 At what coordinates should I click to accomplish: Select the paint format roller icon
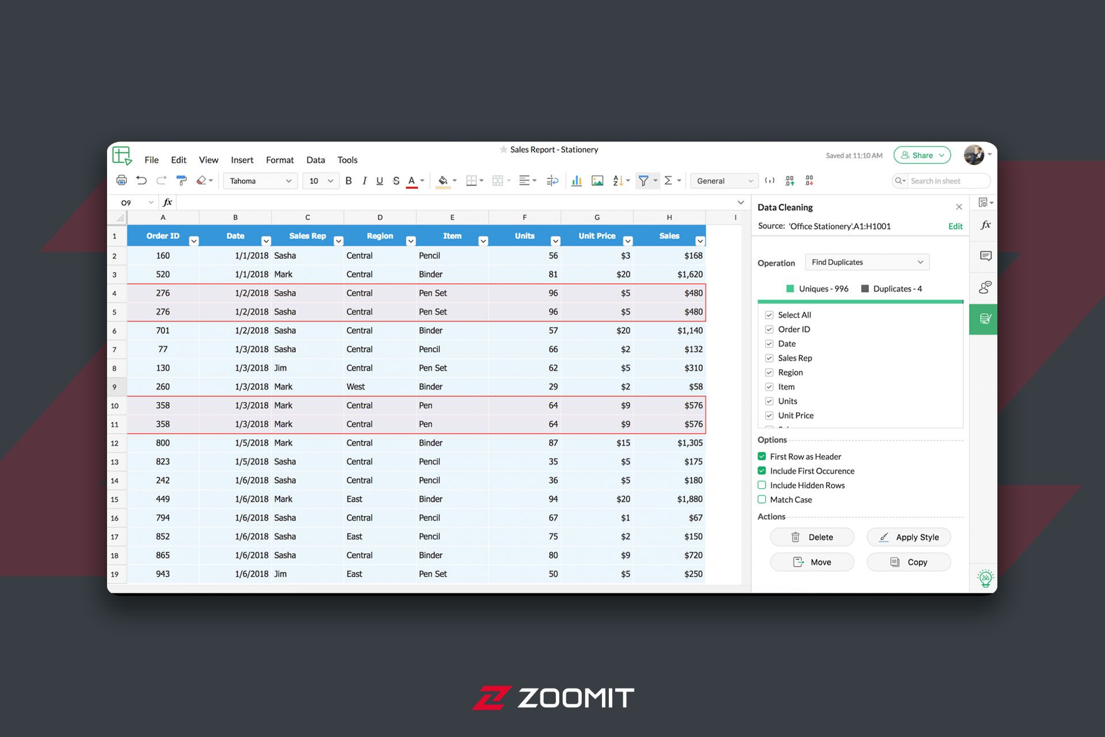click(x=181, y=181)
